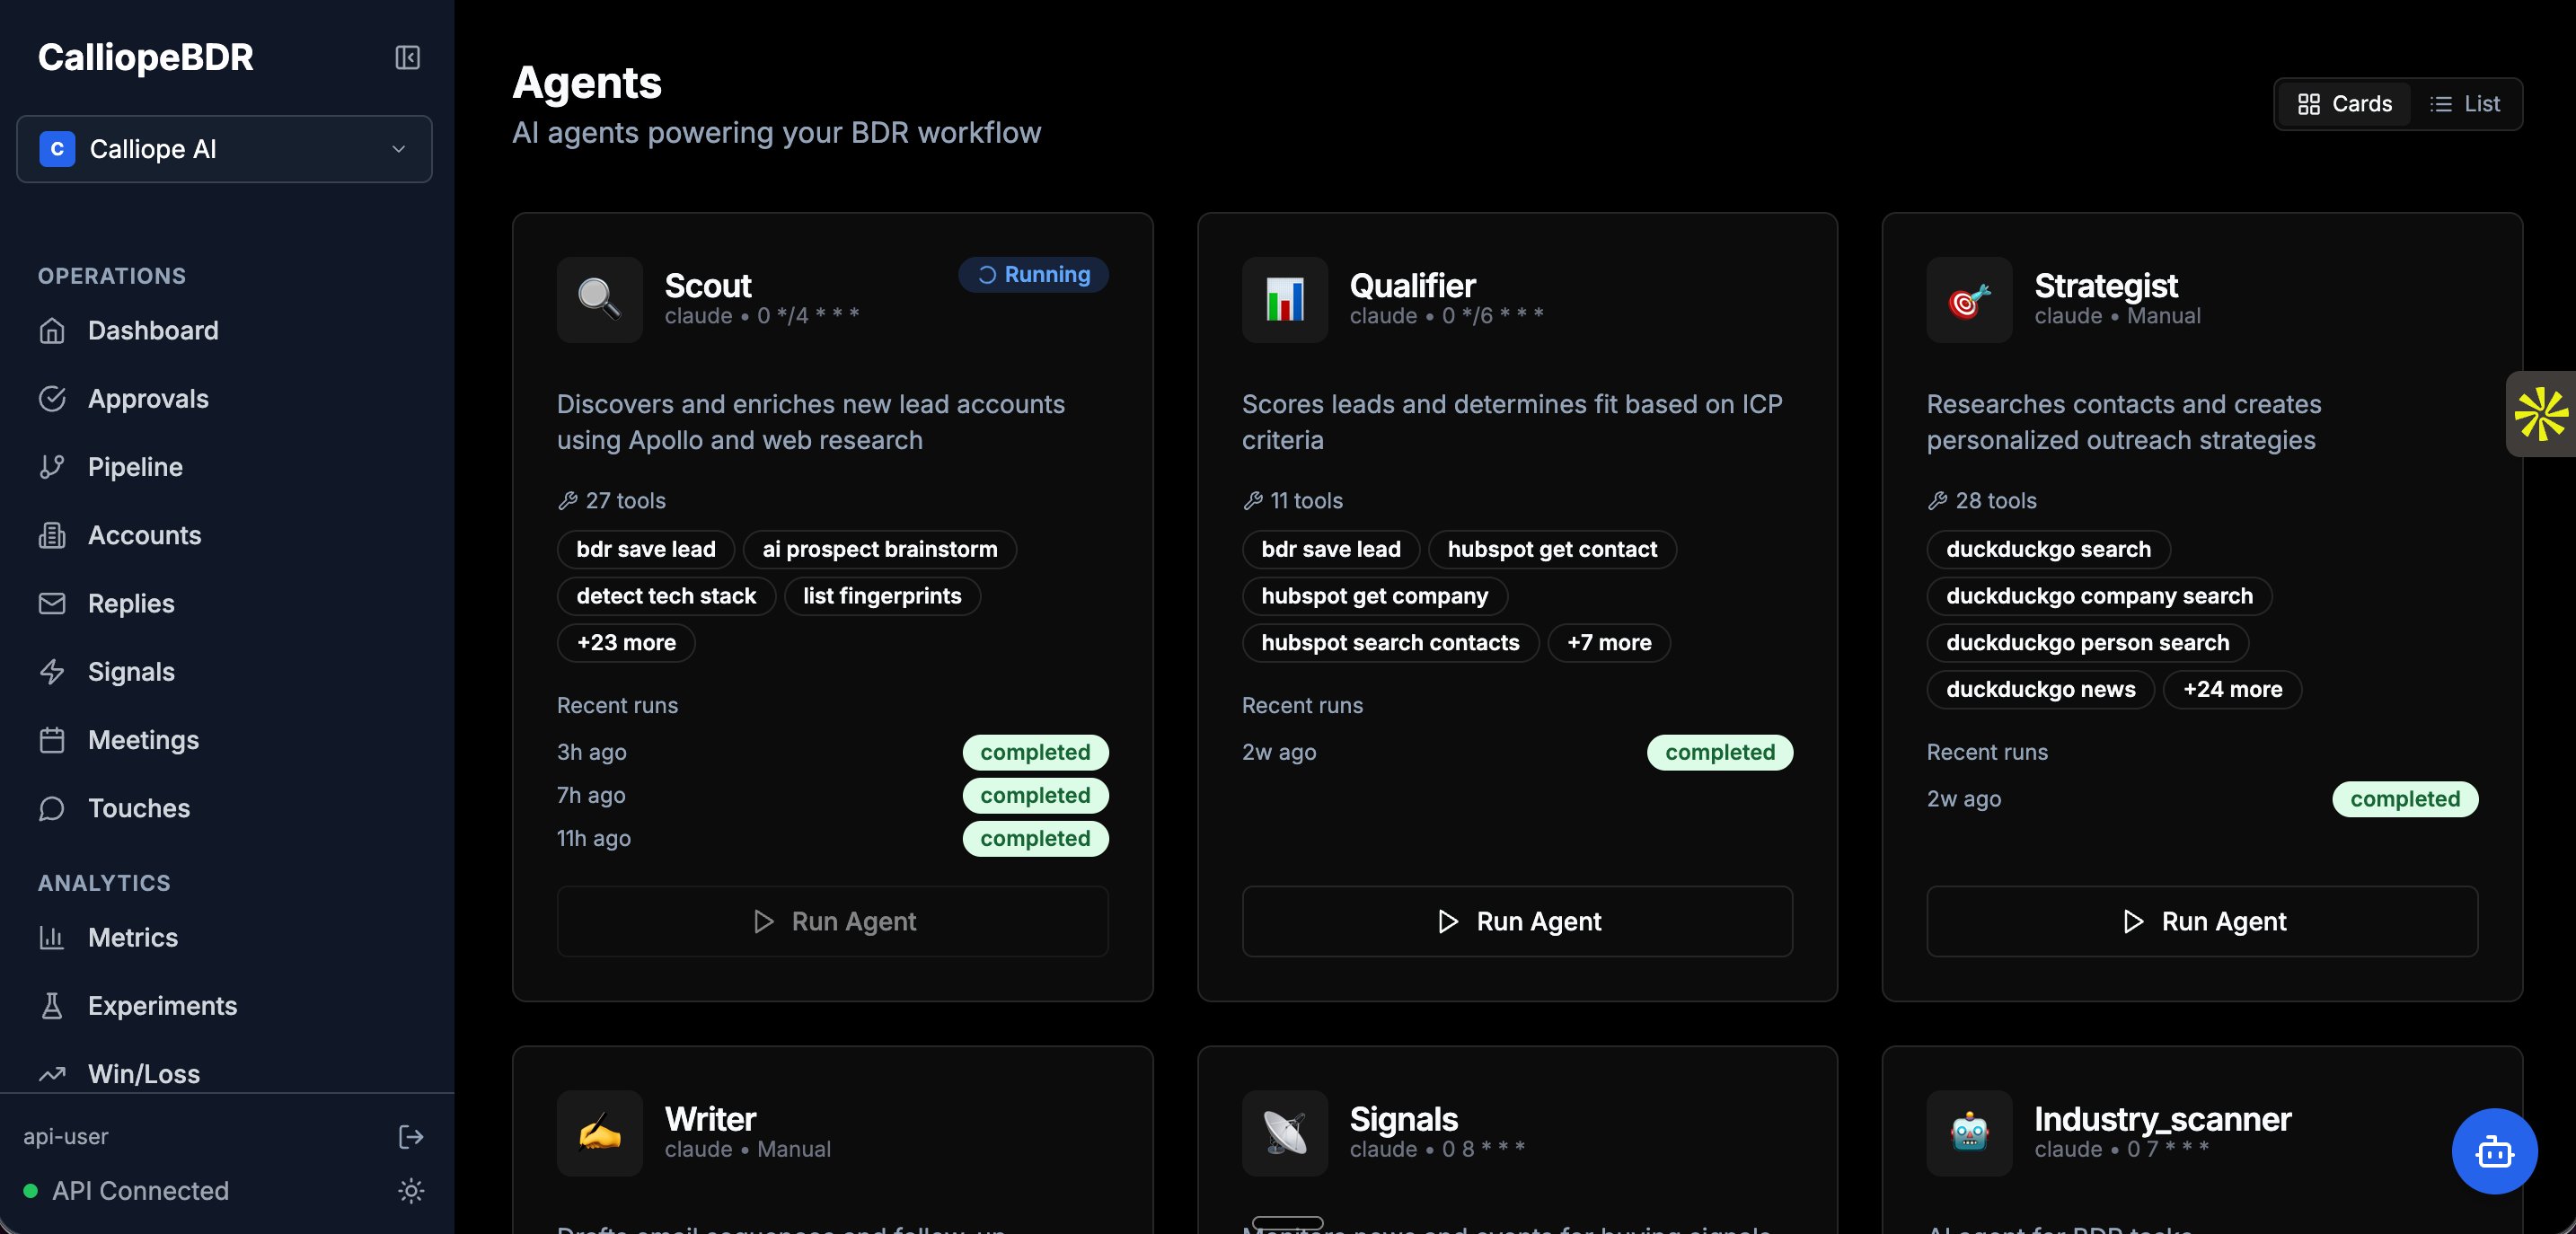
Task: Click the Win/Loss trend arrow icon
Action: [x=52, y=1073]
